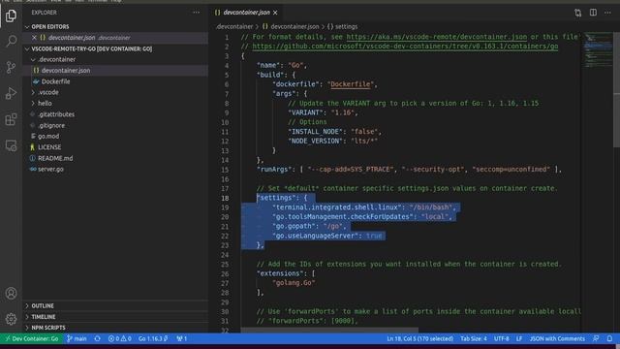The width and height of the screenshot is (620, 349).
Task: Click the main branch status item
Action: [x=77, y=338]
